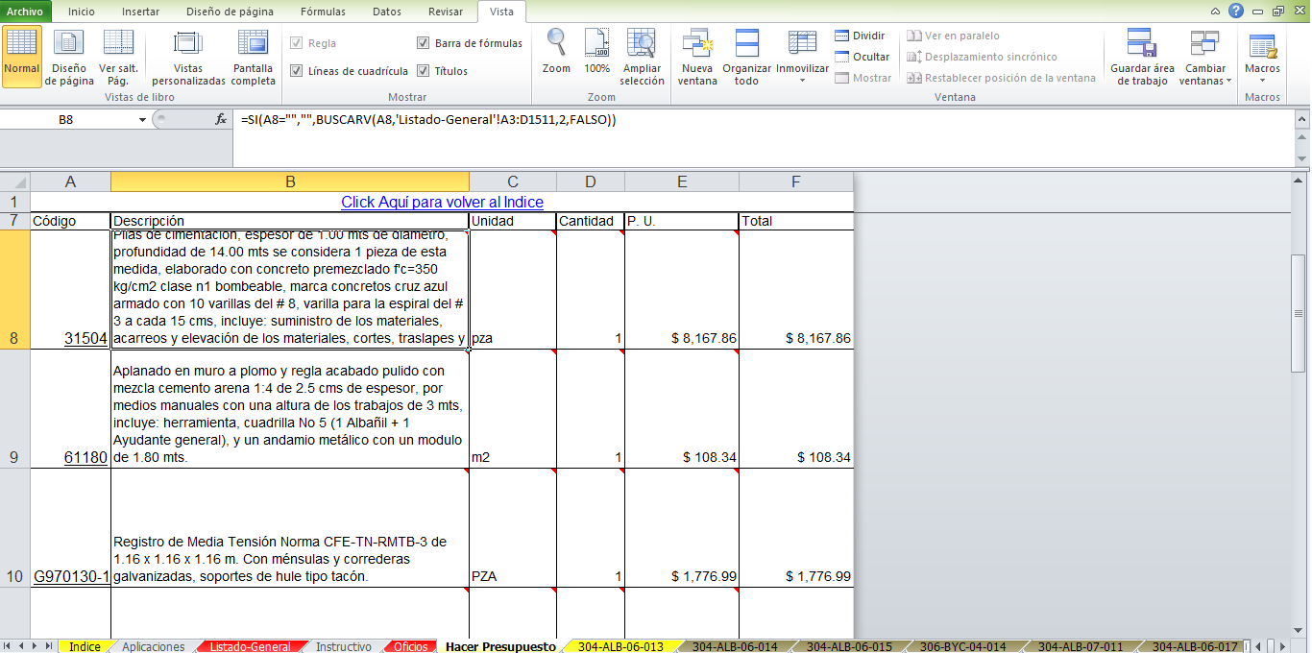Expand the Name Box dropdown arrow
Screen dimensions: 1312x653
[142, 120]
